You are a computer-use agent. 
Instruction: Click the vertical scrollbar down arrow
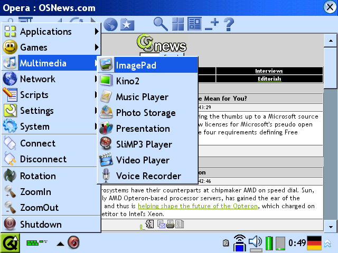click(331, 227)
